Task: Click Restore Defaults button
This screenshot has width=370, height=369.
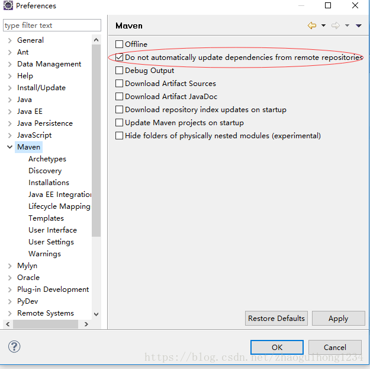Action: click(276, 319)
